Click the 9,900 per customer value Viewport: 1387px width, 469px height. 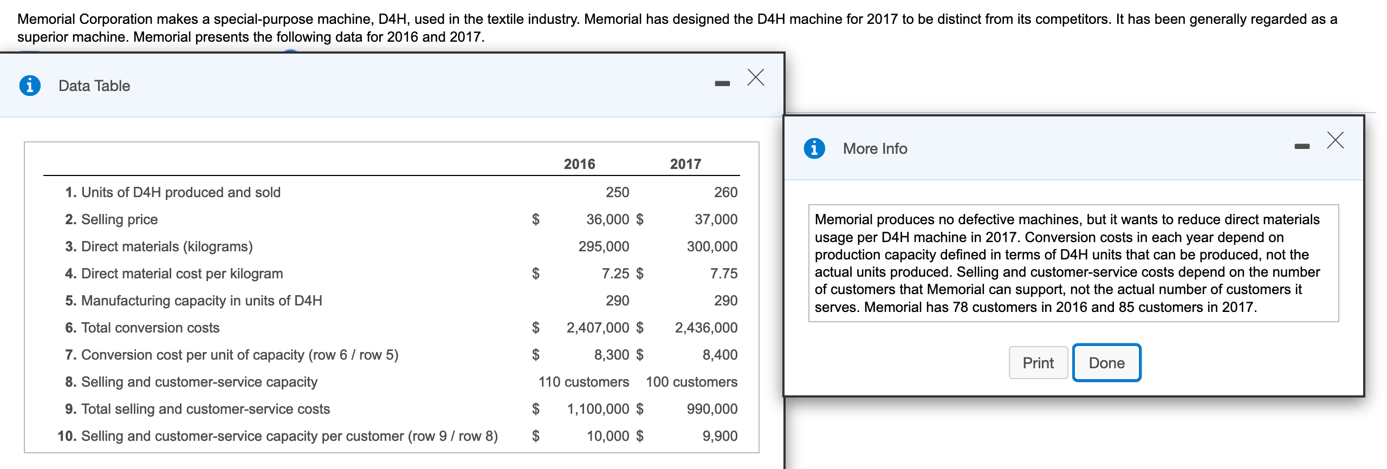click(x=720, y=436)
